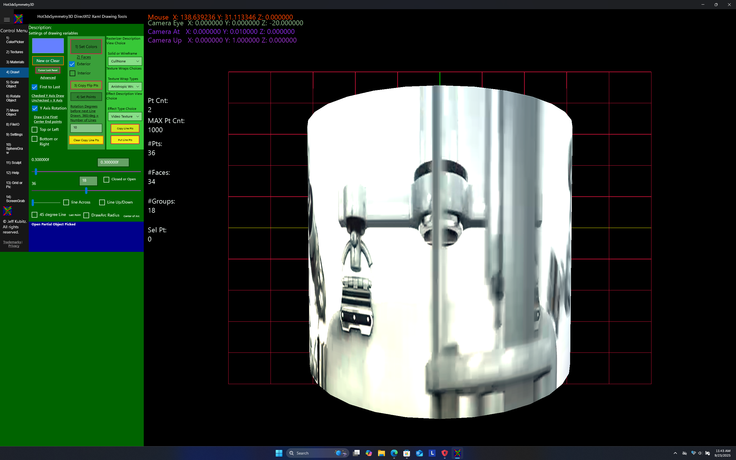
Task: Click the Hot3dxSymmetry3D taskbar icon
Action: [457, 453]
